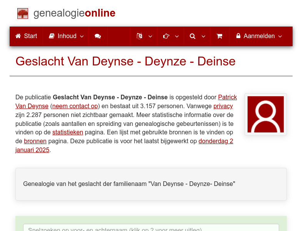Open the Inhoud book icon in navbar
The image size is (308, 231).
coord(52,36)
